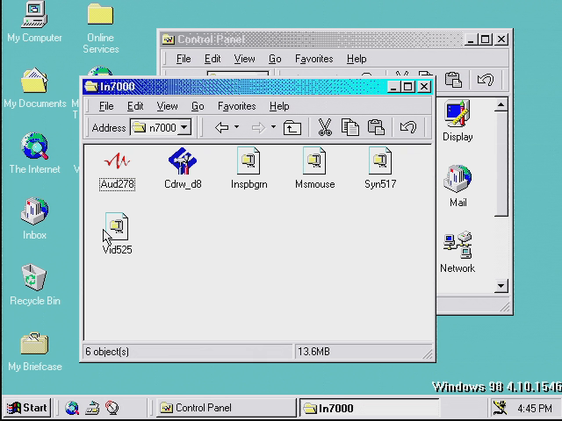562x421 pixels.
Task: Click the Copy icon in In7000 toolbar
Action: 349,127
